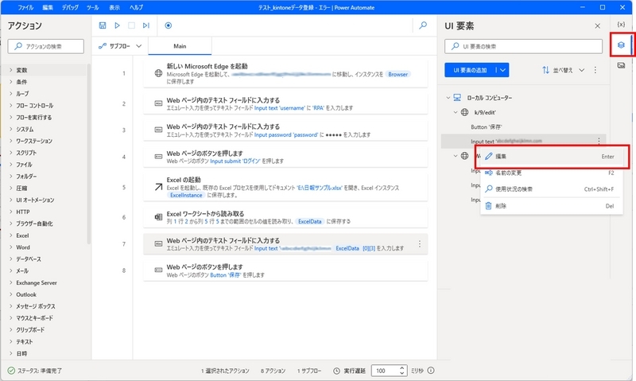The width and height of the screenshot is (636, 381).
Task: Expand the ブラウザー自動化 actions group
Action: pos(10,224)
